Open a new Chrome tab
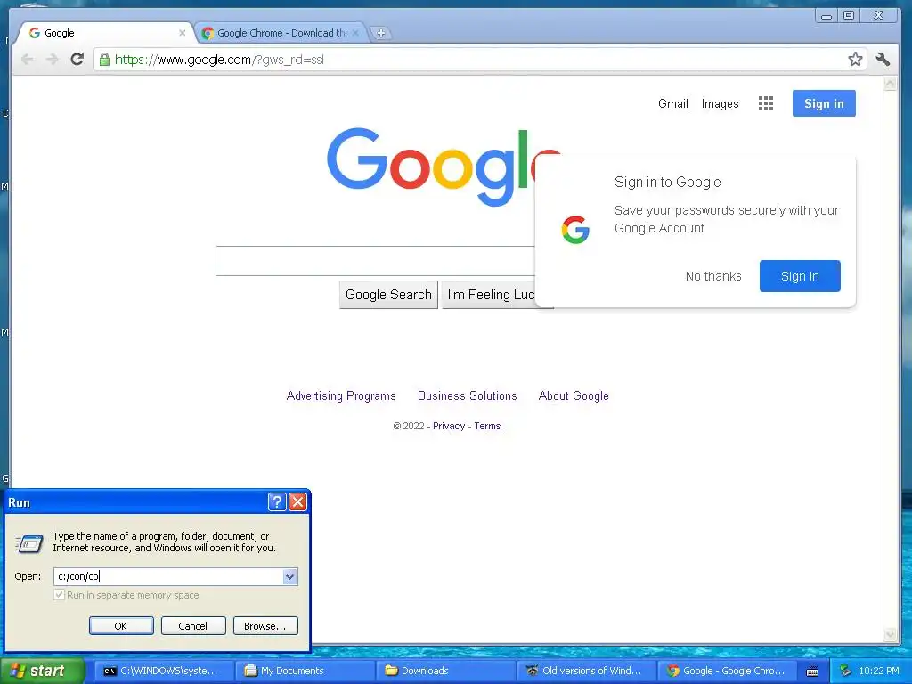Screen dimensions: 912x684 click(381, 33)
